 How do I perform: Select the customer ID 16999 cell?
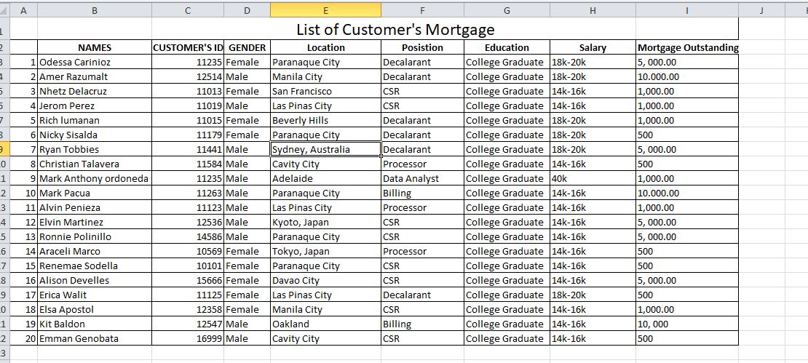[x=188, y=338]
